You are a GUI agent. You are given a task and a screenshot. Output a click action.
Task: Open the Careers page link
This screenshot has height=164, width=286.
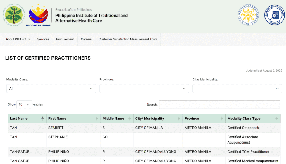point(86,39)
